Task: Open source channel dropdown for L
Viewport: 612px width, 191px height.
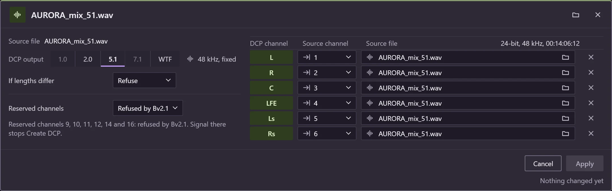Action: (x=327, y=57)
